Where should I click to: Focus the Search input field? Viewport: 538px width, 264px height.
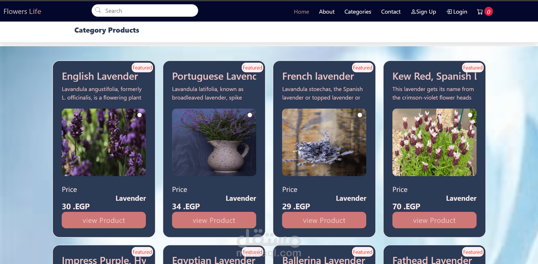[145, 10]
